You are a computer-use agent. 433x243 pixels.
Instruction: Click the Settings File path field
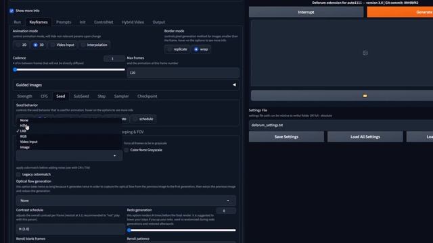(341, 125)
